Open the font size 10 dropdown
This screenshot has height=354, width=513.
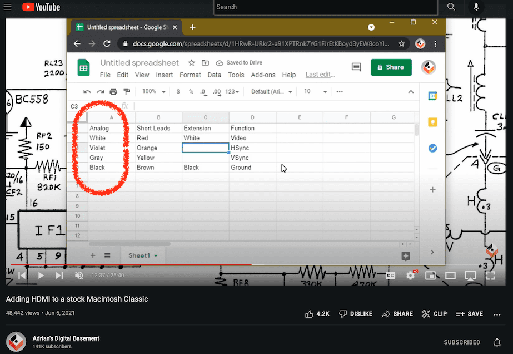[x=315, y=91]
